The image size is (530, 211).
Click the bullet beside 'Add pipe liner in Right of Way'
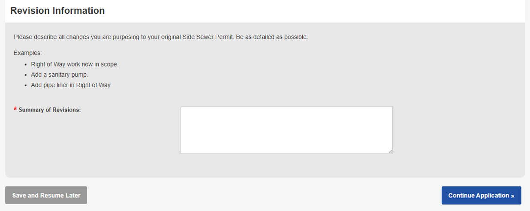(x=26, y=85)
